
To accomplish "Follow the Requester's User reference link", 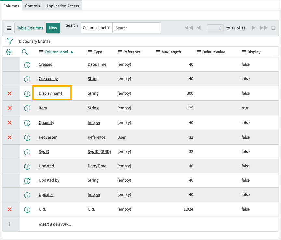I will click(121, 137).
